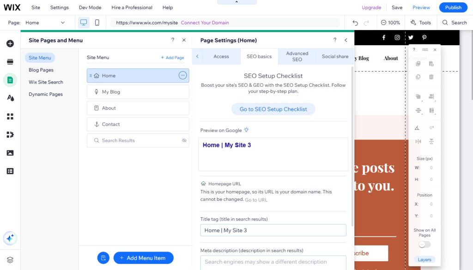Switch to desktop view editor
The height and width of the screenshot is (270, 473).
tap(84, 23)
